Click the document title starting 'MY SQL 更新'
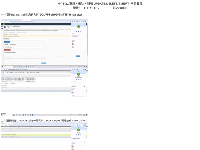The height and width of the screenshot is (150, 200). coord(100,4)
